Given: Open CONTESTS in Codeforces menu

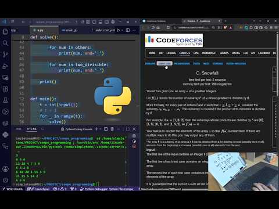Looking at the screenshot, I should click(x=185, y=53).
